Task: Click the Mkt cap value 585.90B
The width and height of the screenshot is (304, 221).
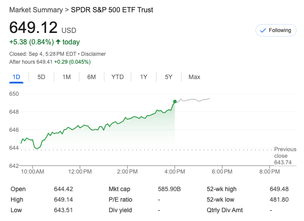Action: [170, 189]
